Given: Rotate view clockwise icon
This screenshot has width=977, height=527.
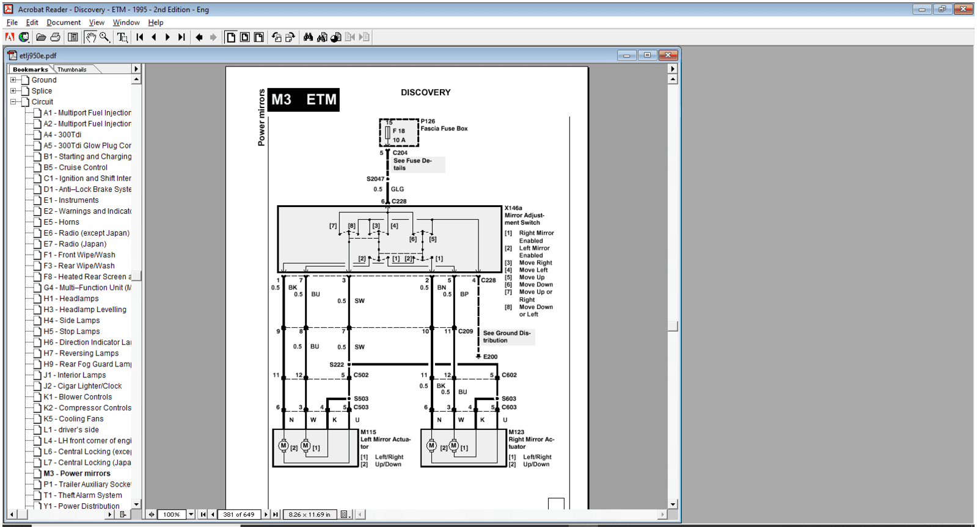Looking at the screenshot, I should click(290, 37).
